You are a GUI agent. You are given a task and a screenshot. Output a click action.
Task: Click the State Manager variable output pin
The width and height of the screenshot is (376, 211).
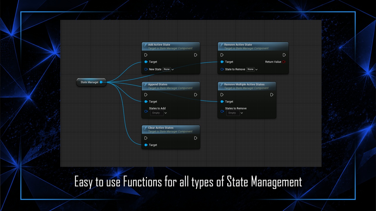click(x=101, y=82)
